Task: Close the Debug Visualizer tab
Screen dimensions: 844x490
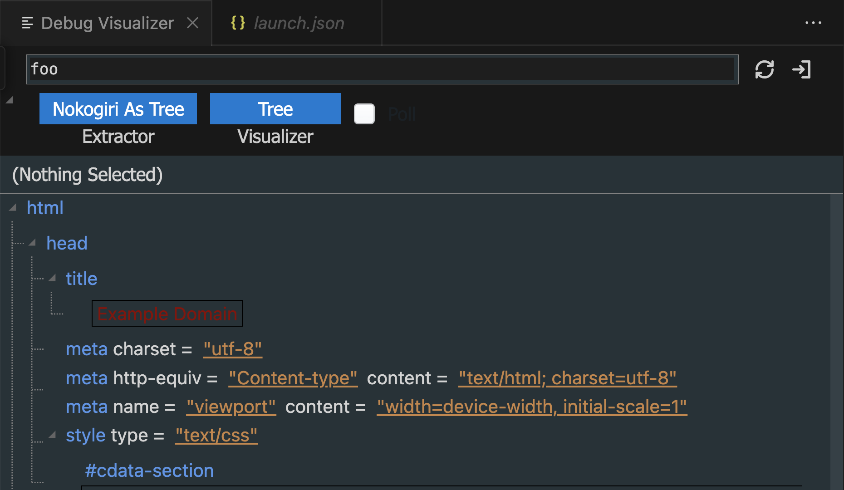Action: [193, 23]
